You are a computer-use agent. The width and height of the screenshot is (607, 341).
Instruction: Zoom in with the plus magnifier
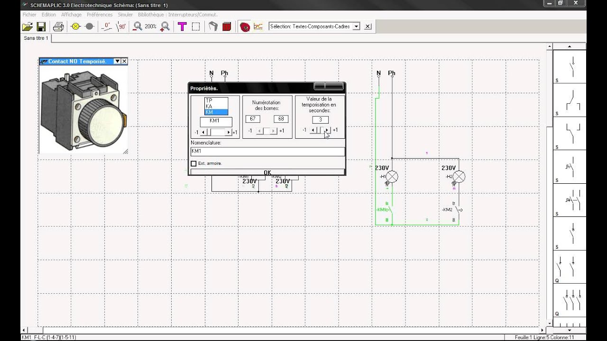coord(165,27)
